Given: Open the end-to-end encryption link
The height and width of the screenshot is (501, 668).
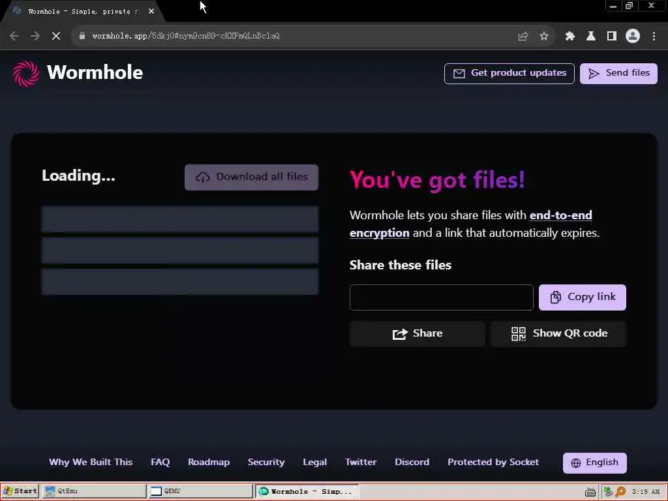Looking at the screenshot, I should (471, 224).
